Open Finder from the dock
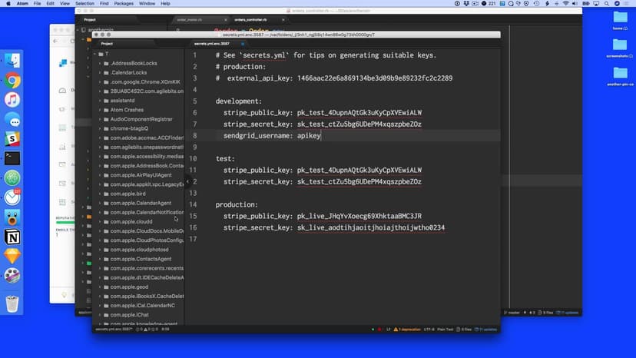This screenshot has height=358, width=636. (12, 60)
